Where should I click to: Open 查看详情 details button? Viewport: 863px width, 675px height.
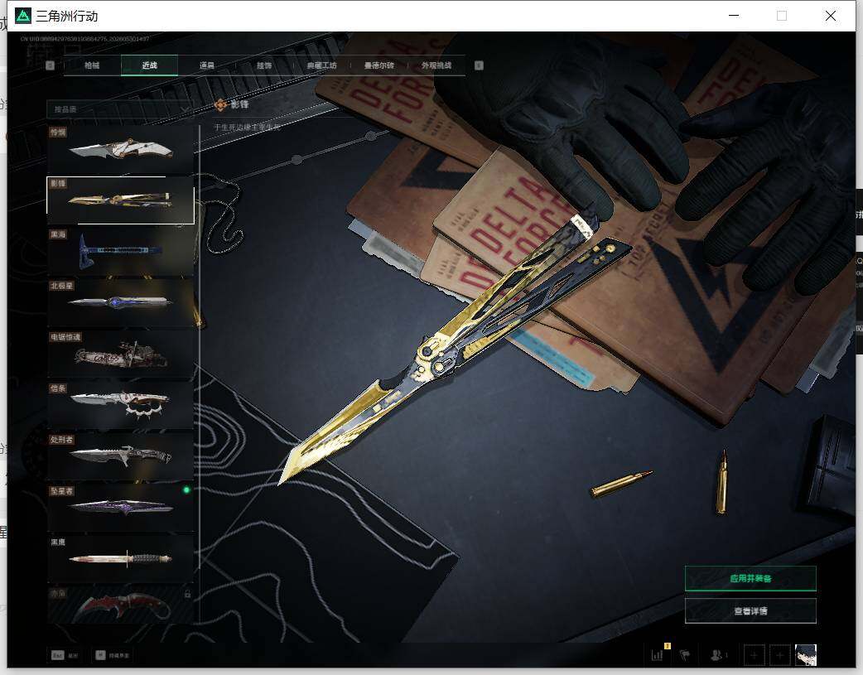[x=750, y=610]
